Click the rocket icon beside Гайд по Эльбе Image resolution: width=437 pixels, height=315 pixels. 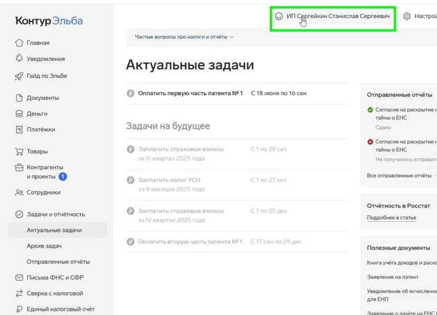19,76
